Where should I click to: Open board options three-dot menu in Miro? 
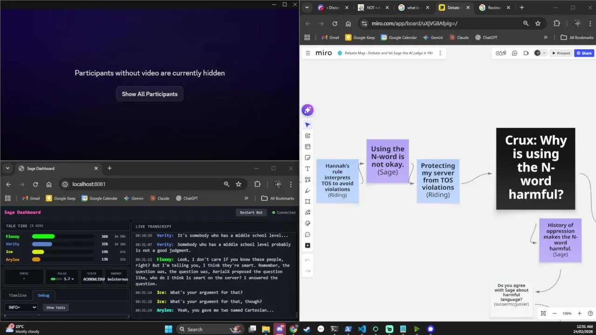click(440, 53)
